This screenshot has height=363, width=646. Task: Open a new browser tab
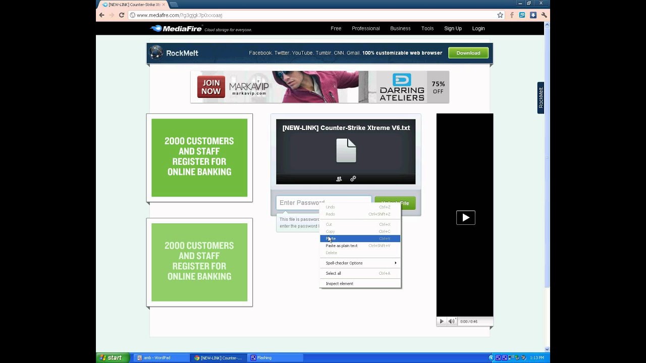pyautogui.click(x=173, y=5)
